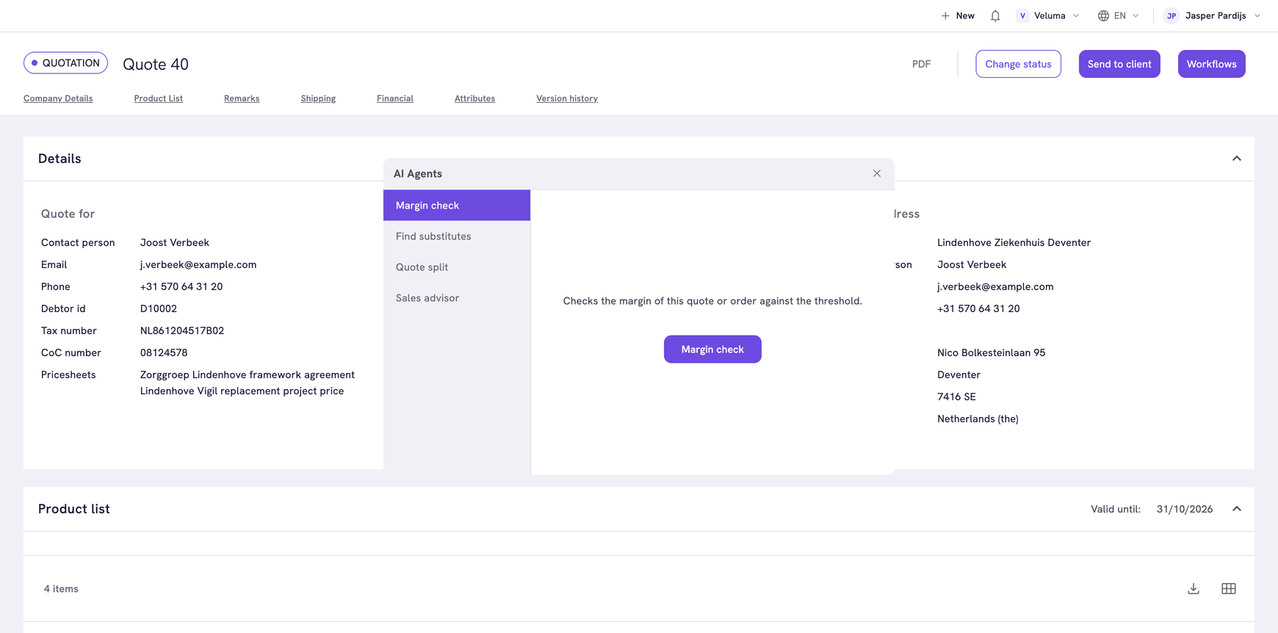The width and height of the screenshot is (1278, 633).
Task: Open the quote PDF
Action: click(921, 64)
